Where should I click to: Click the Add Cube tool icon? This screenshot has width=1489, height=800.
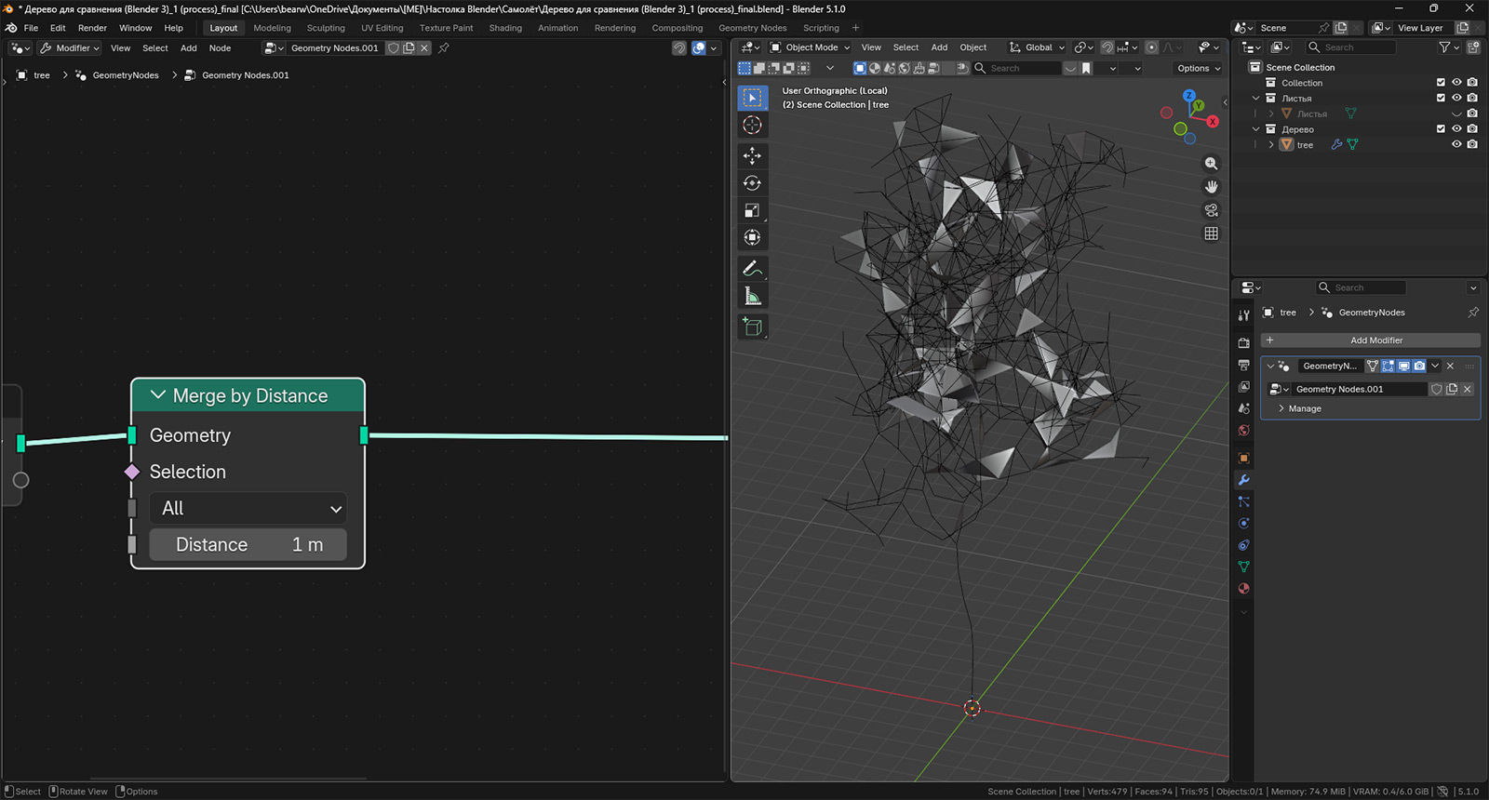[752, 327]
